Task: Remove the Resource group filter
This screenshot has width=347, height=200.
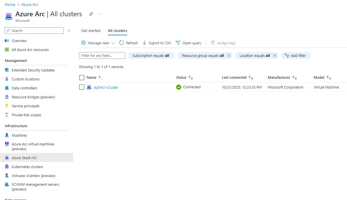Action: pos(229,55)
